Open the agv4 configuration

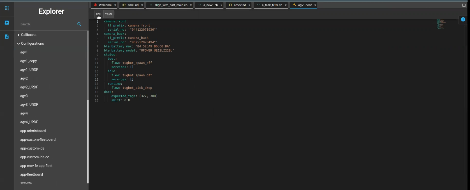click(x=24, y=113)
